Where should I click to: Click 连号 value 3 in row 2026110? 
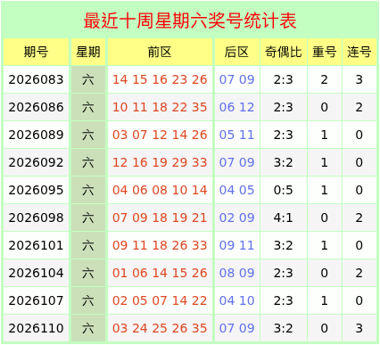pyautogui.click(x=359, y=328)
